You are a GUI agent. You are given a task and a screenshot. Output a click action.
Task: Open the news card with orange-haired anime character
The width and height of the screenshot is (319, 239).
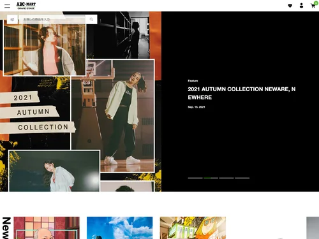click(193, 228)
